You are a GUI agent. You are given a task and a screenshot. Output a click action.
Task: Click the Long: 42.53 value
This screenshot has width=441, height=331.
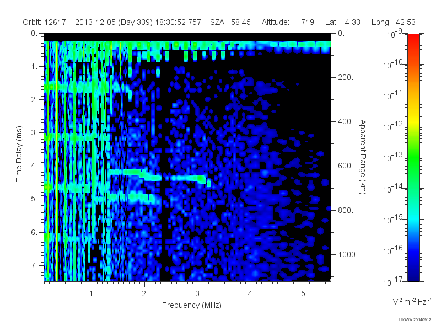click(394, 22)
